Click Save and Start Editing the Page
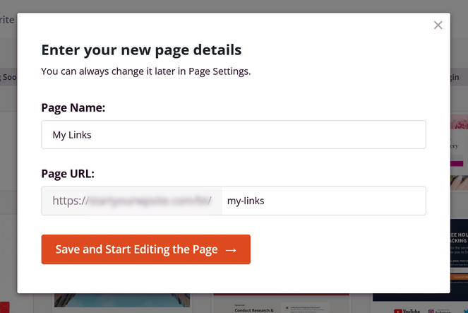Screen dimensions: 468x313 [x=146, y=249]
